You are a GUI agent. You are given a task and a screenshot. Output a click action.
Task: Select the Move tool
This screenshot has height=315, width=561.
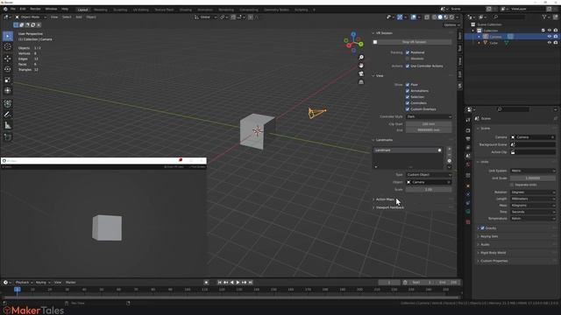click(8, 59)
